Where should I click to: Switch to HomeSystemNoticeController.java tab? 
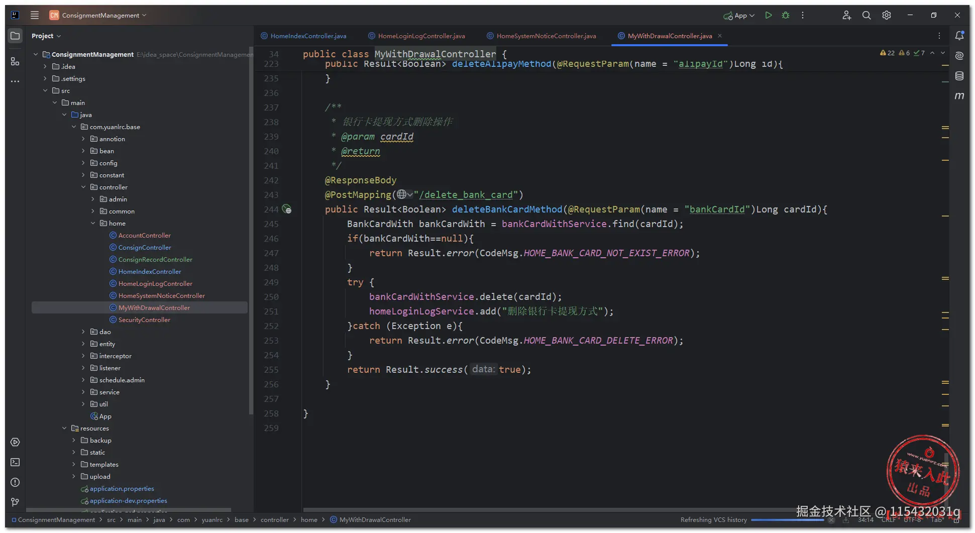pyautogui.click(x=541, y=36)
